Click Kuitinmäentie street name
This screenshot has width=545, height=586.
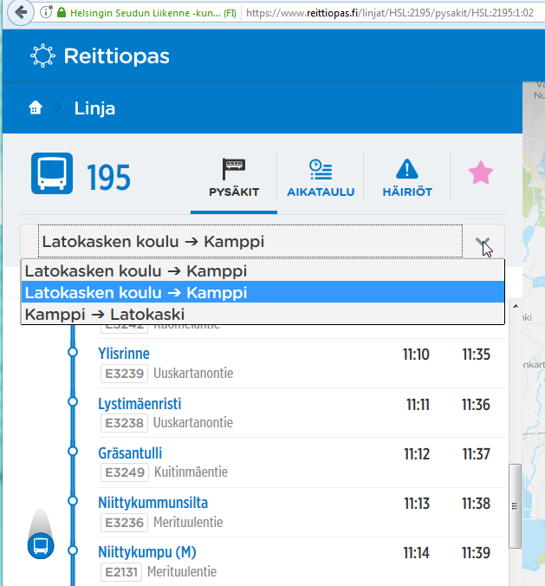coord(191,472)
